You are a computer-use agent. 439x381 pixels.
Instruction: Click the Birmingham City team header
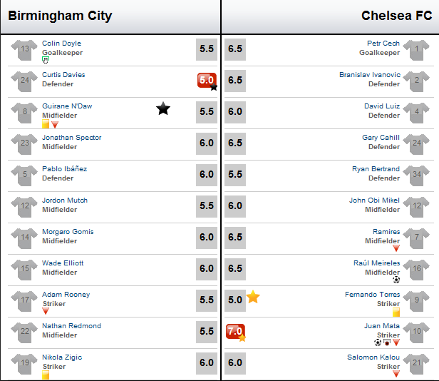[x=60, y=16]
